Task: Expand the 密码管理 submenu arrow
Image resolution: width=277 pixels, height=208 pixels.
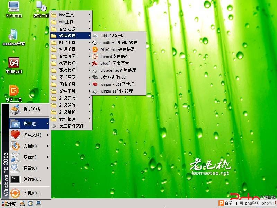Action: [x=89, y=63]
